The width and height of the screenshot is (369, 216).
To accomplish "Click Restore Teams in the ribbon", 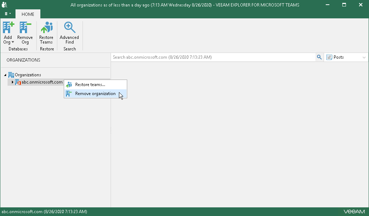I will click(x=46, y=33).
